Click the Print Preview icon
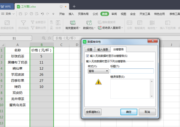The width and height of the screenshot is (180, 127). pyautogui.click(x=37, y=14)
